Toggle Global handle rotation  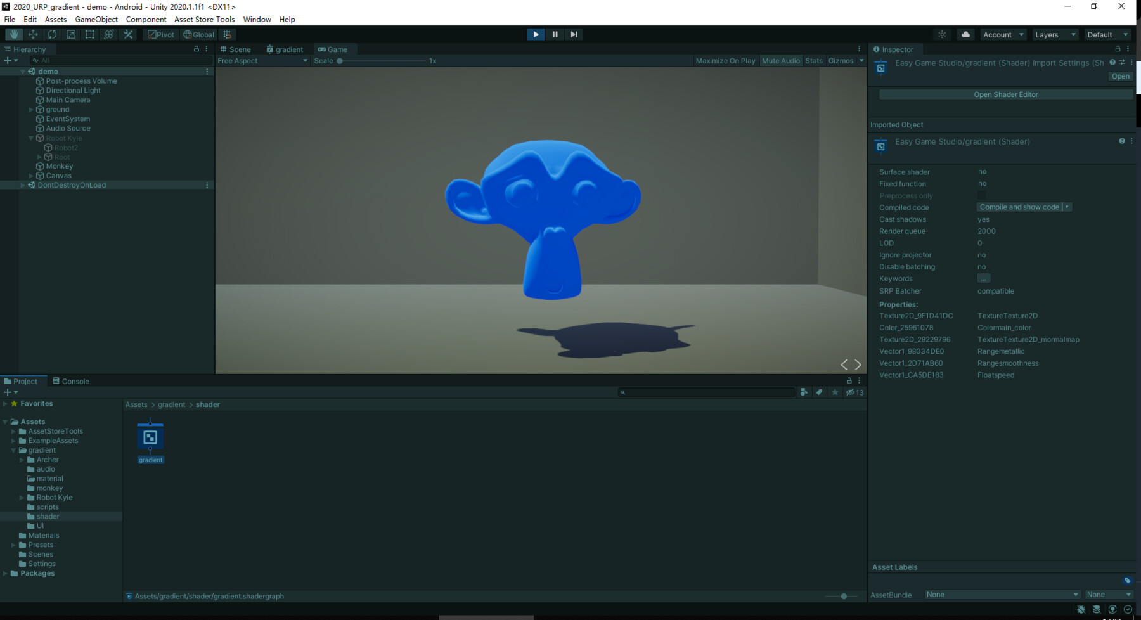[199, 34]
